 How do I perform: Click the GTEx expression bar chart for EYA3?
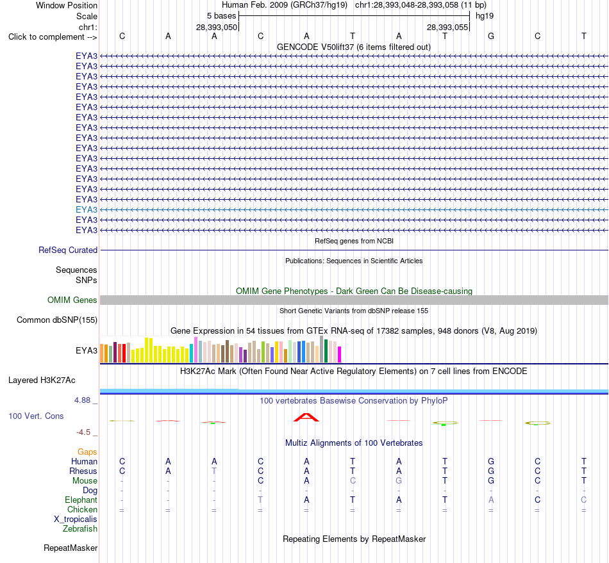coord(221,350)
